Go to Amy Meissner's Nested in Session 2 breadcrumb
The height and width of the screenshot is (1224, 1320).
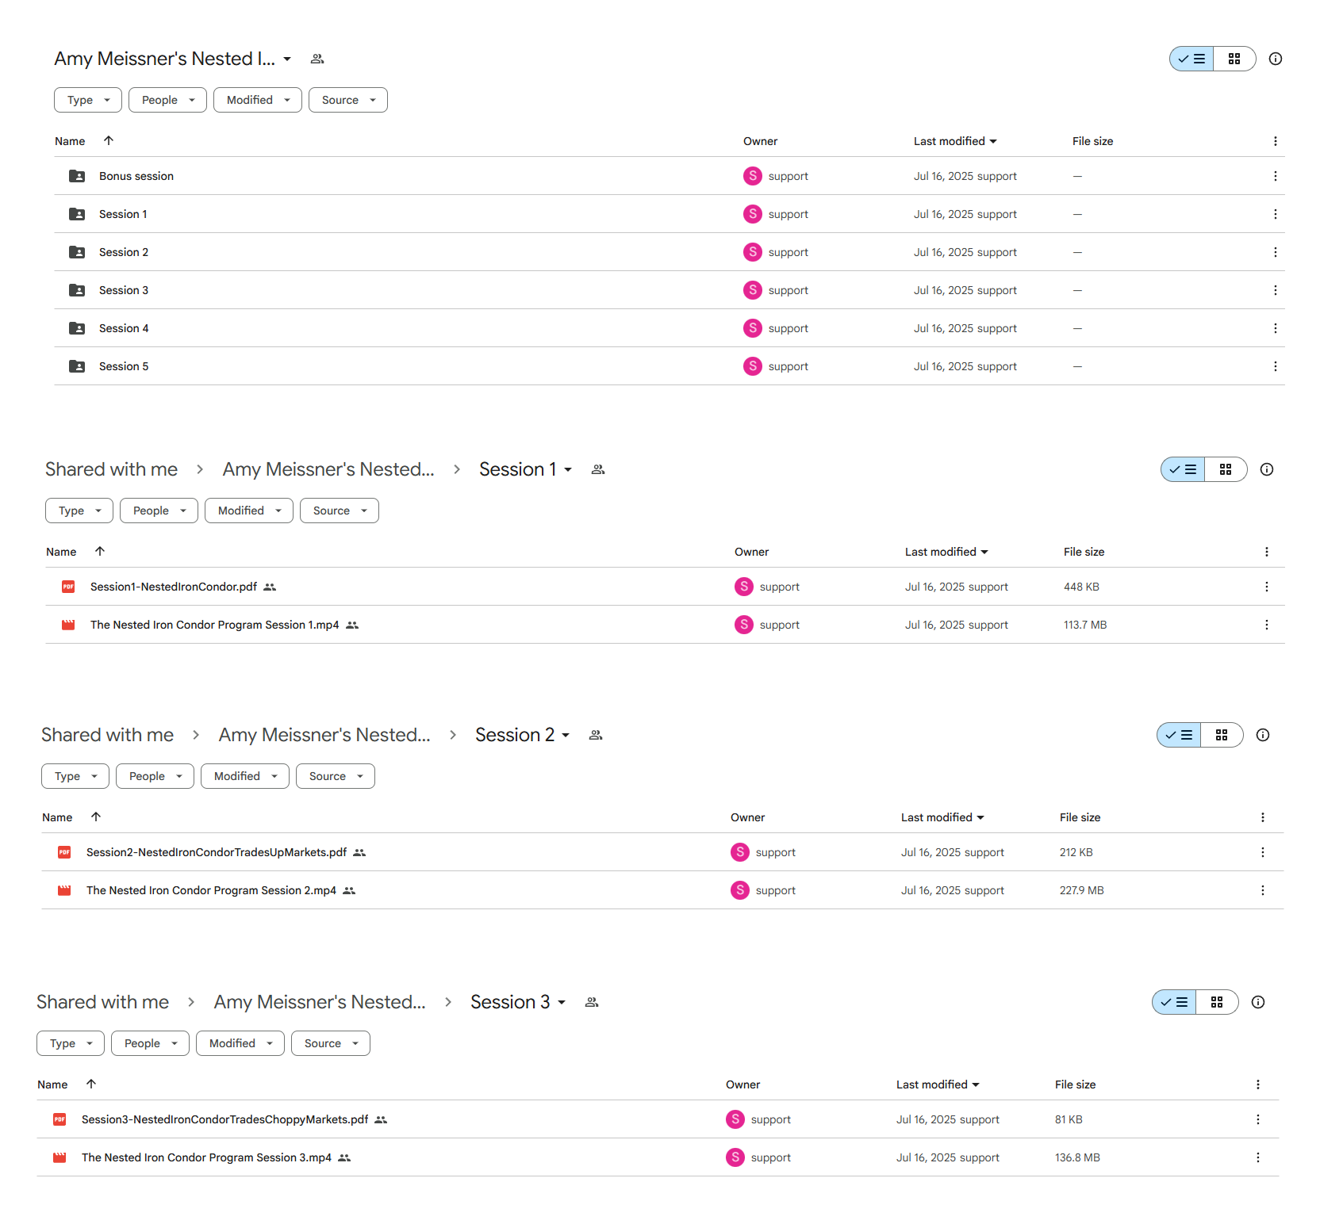[x=324, y=735]
